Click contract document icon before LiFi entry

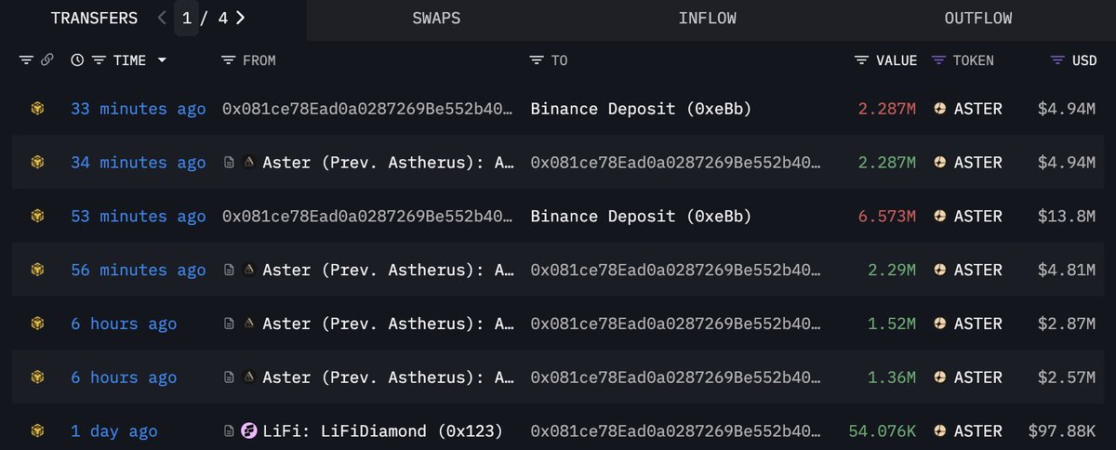pyautogui.click(x=229, y=431)
